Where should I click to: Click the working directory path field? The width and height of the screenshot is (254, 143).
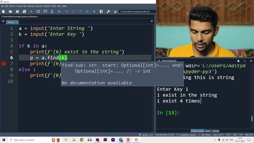coord(137,12)
